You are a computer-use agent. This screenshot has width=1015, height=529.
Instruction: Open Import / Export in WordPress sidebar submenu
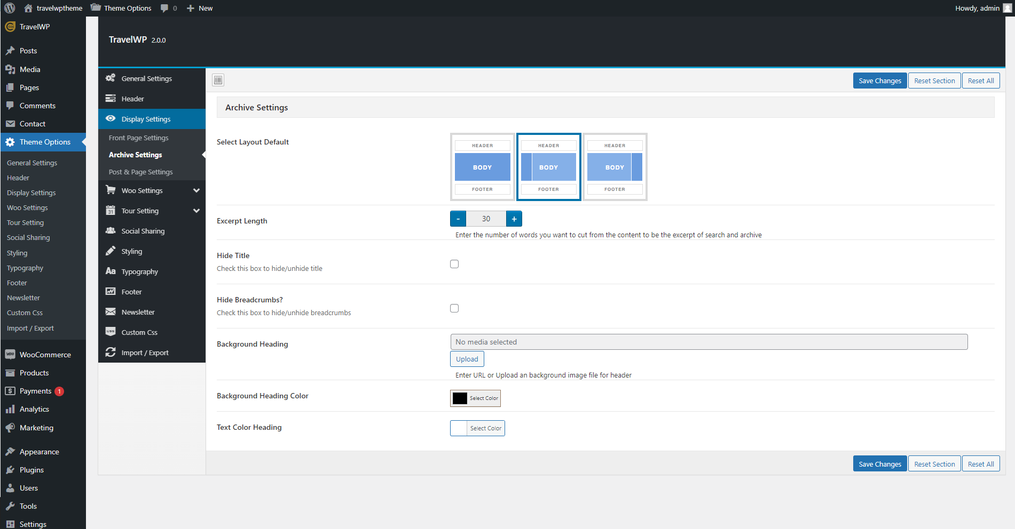[x=30, y=328]
